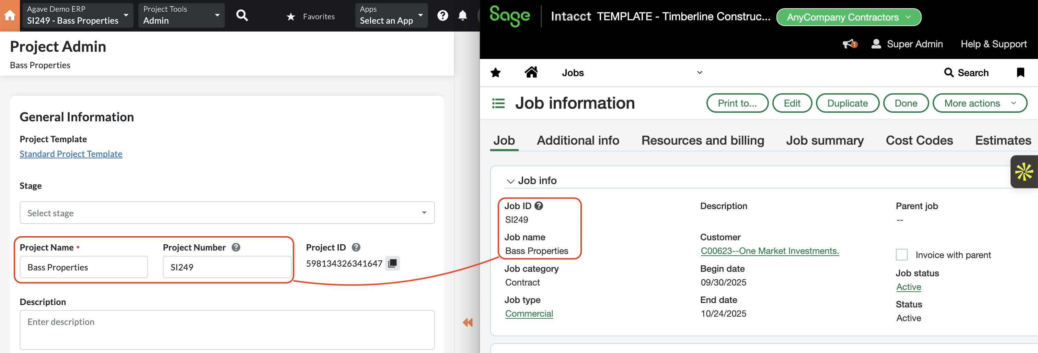Click the help question mark icon
1038x353 pixels.
click(442, 15)
